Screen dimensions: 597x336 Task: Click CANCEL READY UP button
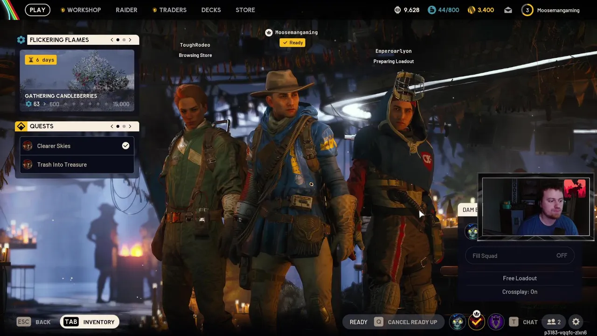coord(412,322)
